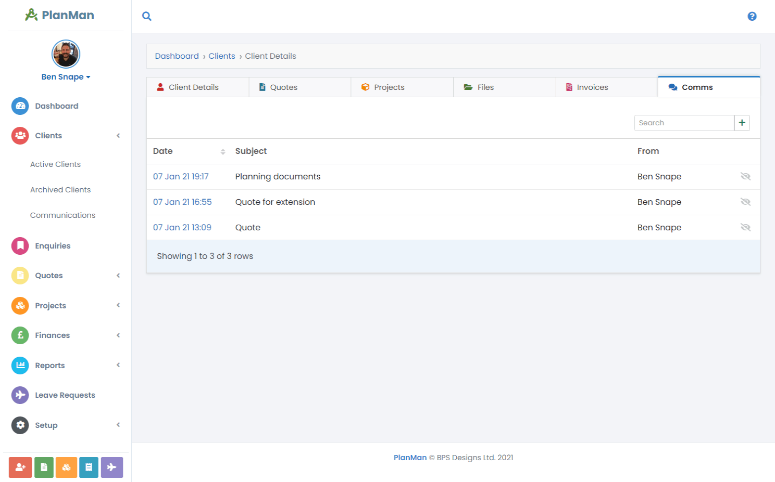Collapse the Clients menu chevron
Screen dimensions: 775x482
[x=118, y=136]
